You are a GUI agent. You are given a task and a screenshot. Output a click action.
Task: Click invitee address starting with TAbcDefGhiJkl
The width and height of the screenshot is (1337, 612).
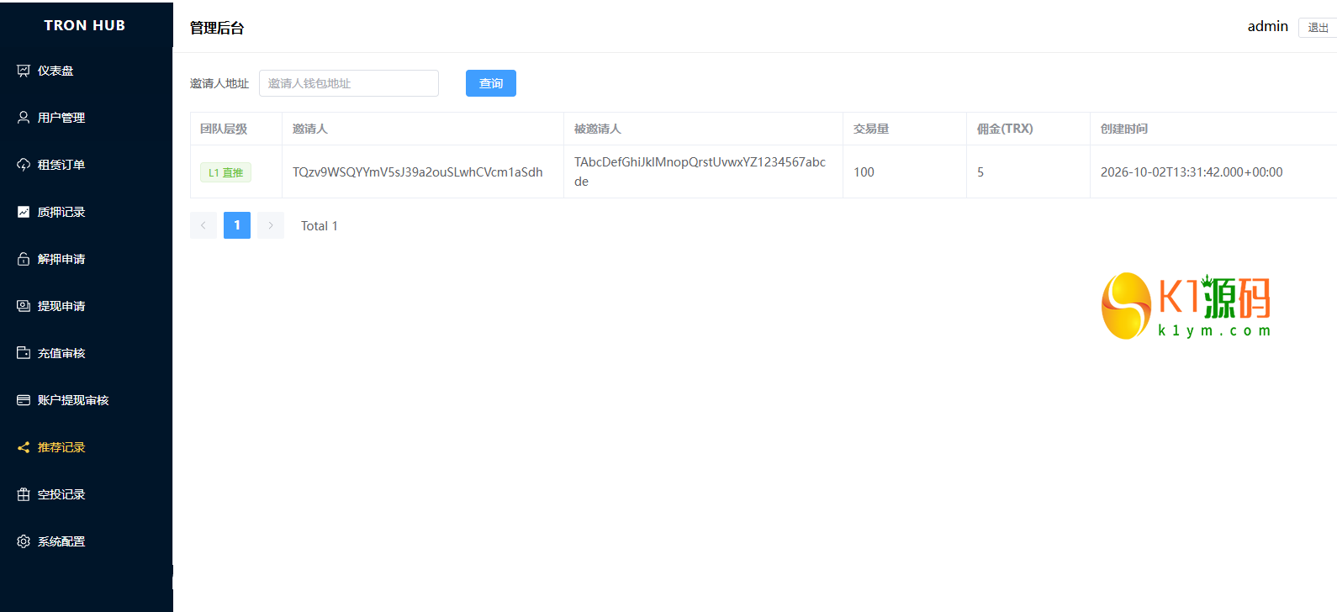(x=700, y=171)
